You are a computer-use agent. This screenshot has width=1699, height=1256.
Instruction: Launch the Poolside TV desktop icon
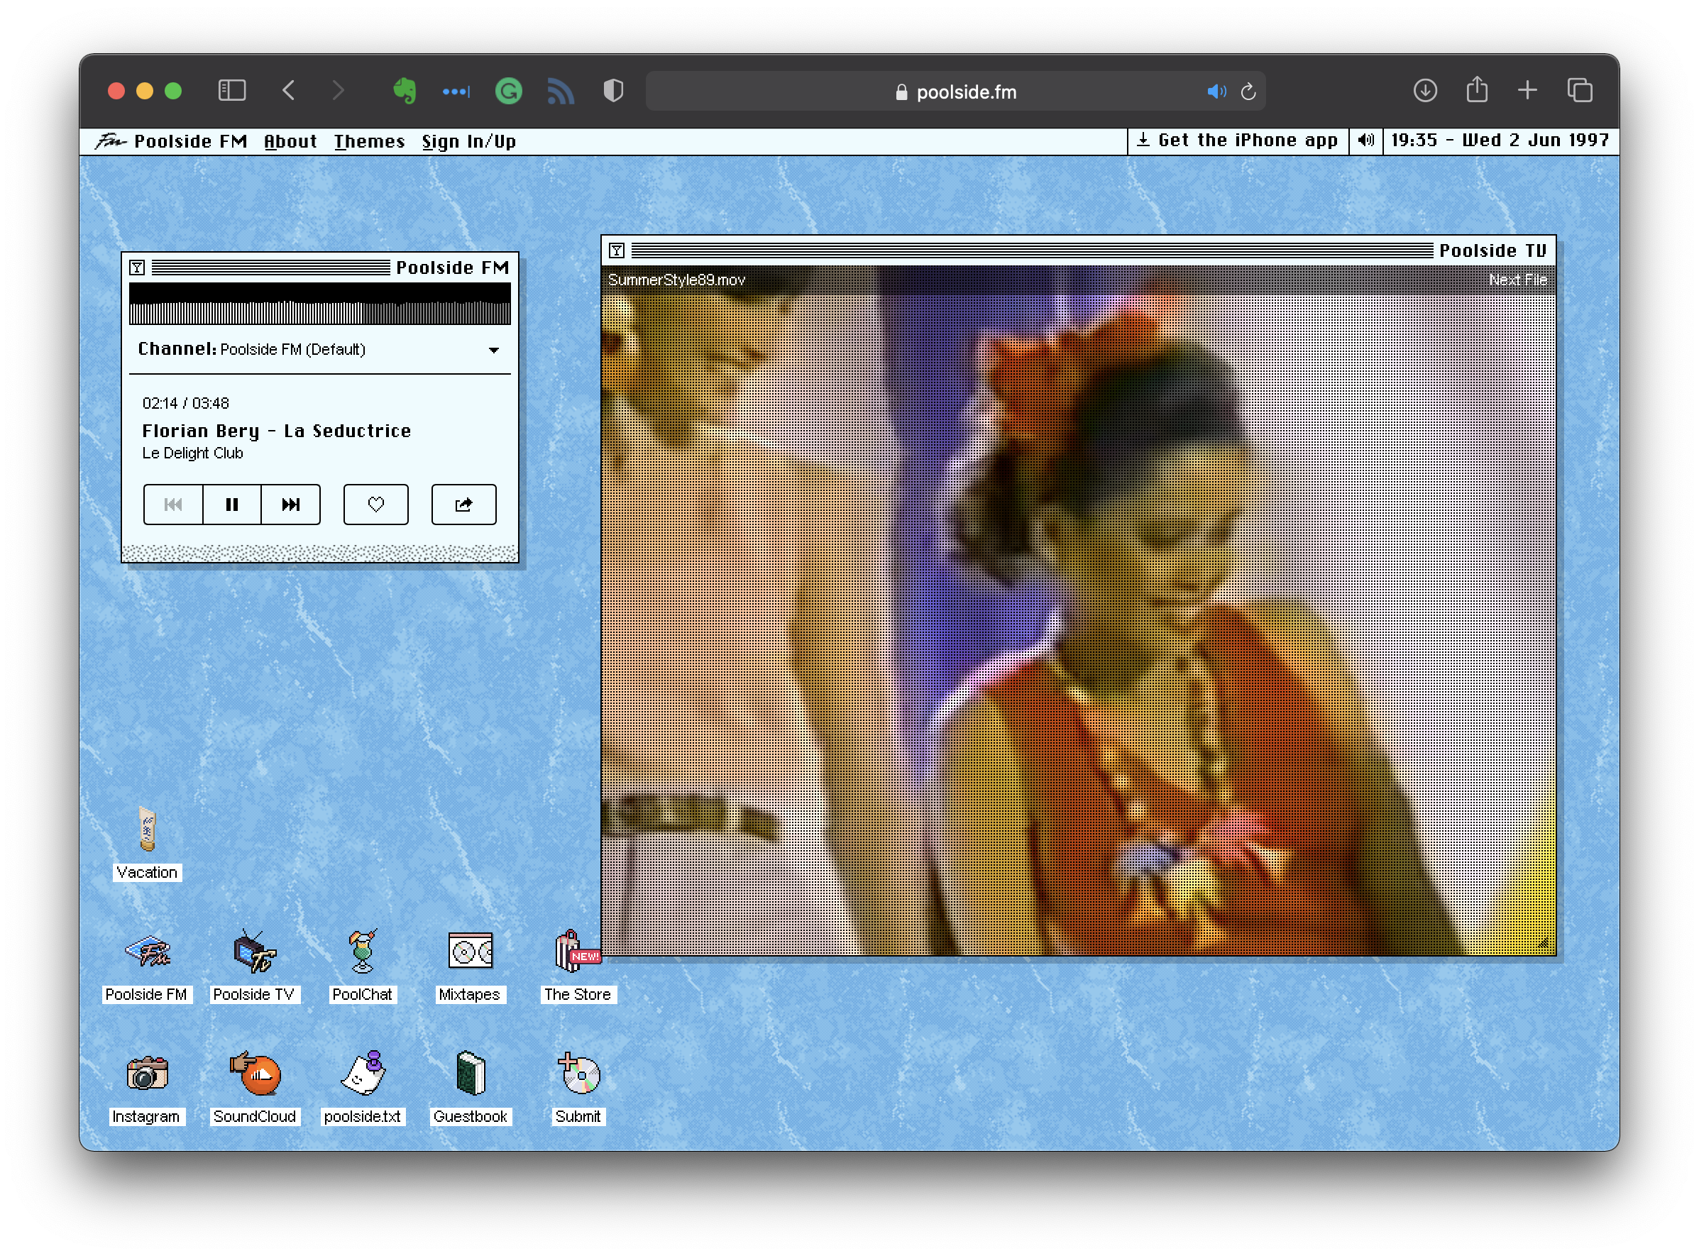click(x=254, y=952)
